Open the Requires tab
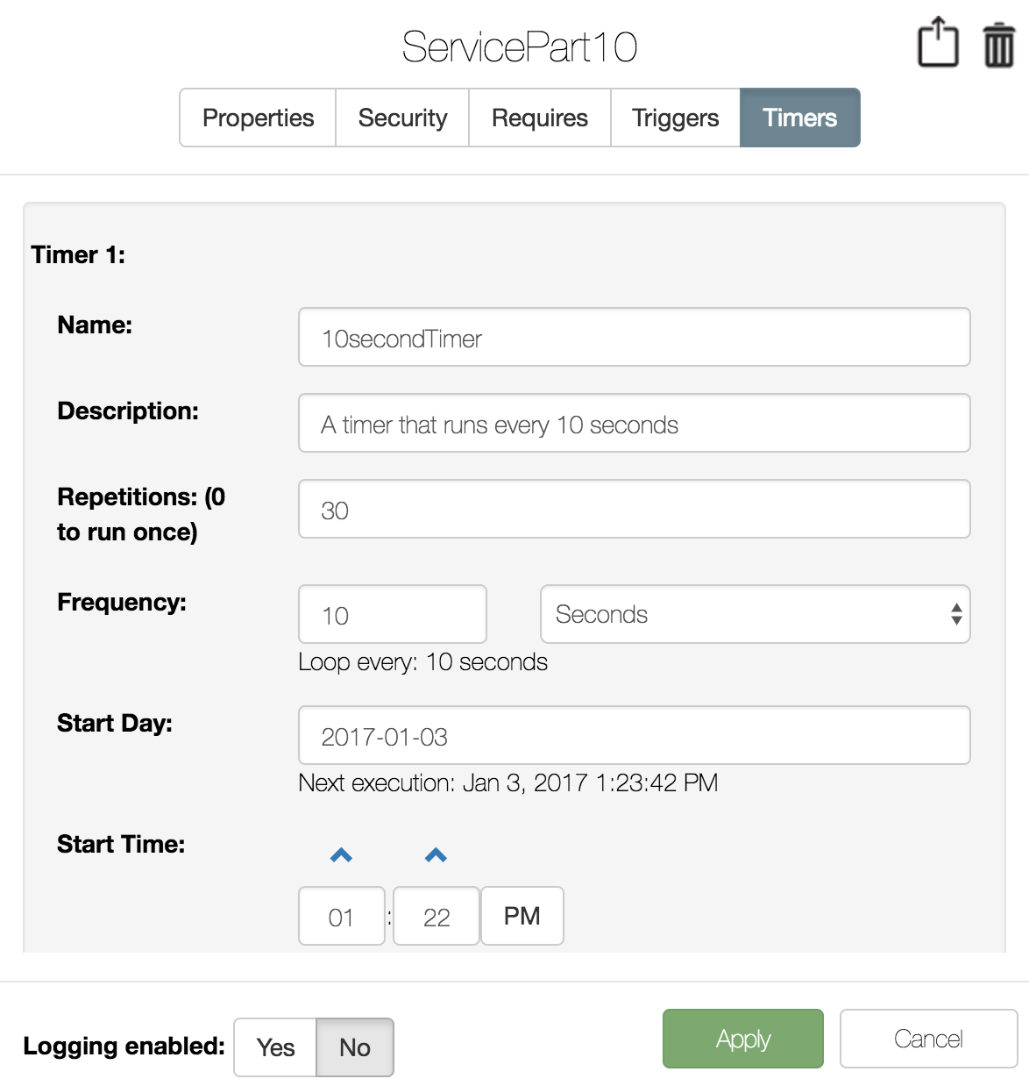This screenshot has width=1029, height=1086. [x=540, y=118]
